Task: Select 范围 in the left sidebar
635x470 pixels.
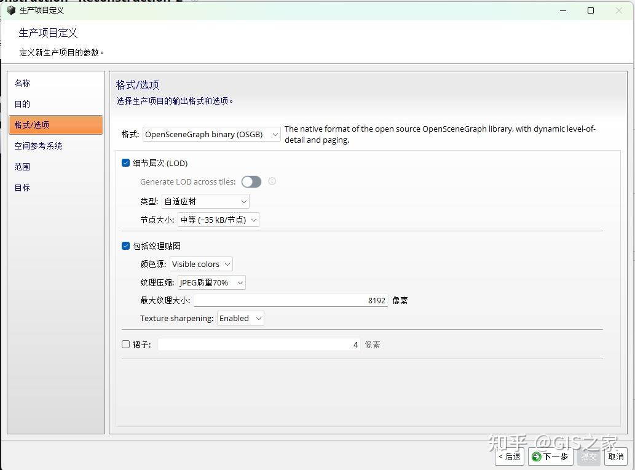Action: 22,167
